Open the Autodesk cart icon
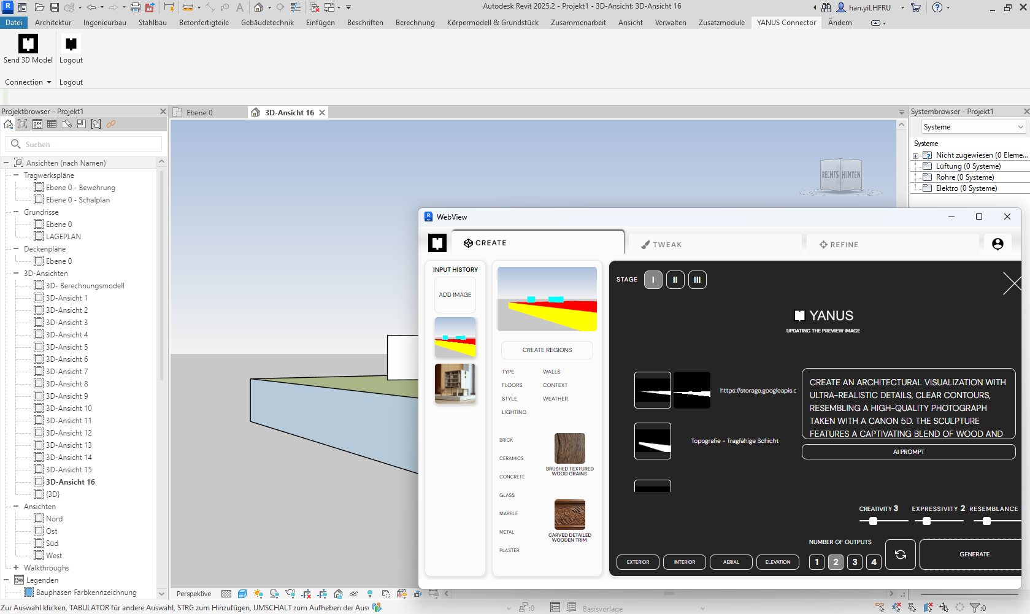1030x614 pixels. tap(916, 7)
